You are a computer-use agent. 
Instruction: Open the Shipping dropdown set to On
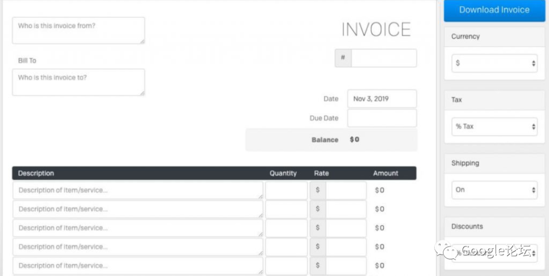click(x=494, y=190)
